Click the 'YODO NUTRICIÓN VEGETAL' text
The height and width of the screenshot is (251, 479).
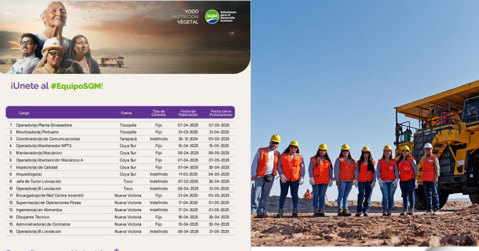tap(185, 17)
